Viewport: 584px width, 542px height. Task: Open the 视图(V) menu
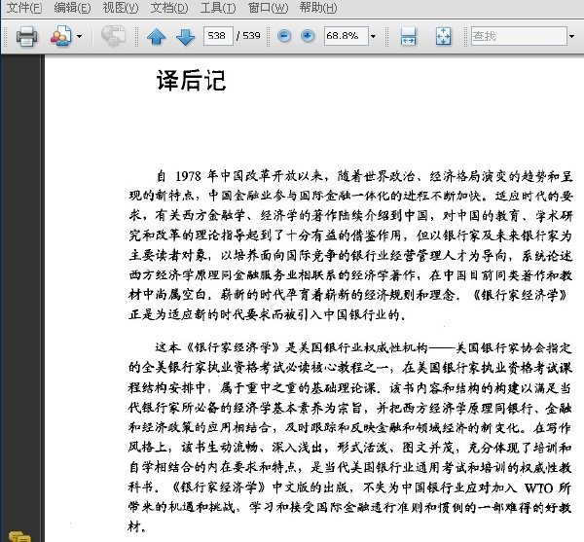pyautogui.click(x=121, y=8)
